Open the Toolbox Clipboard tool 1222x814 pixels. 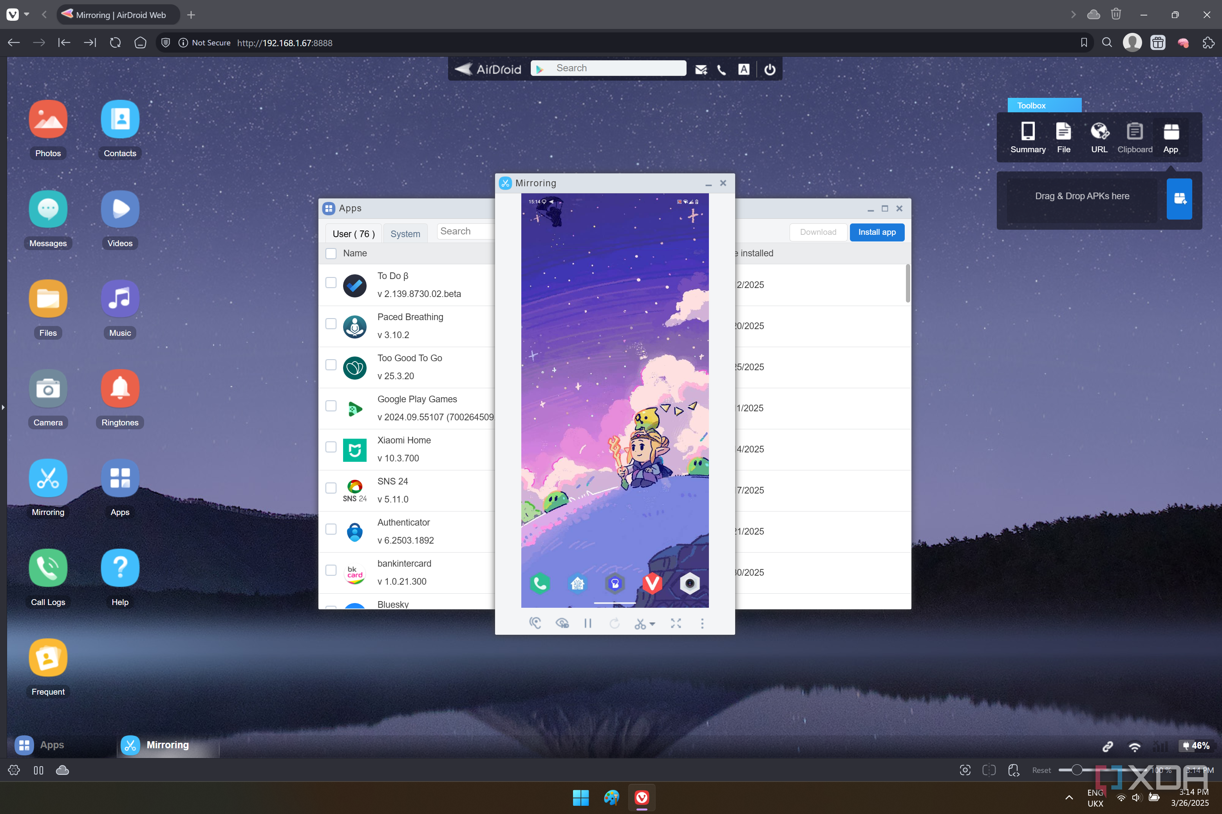[x=1135, y=138]
